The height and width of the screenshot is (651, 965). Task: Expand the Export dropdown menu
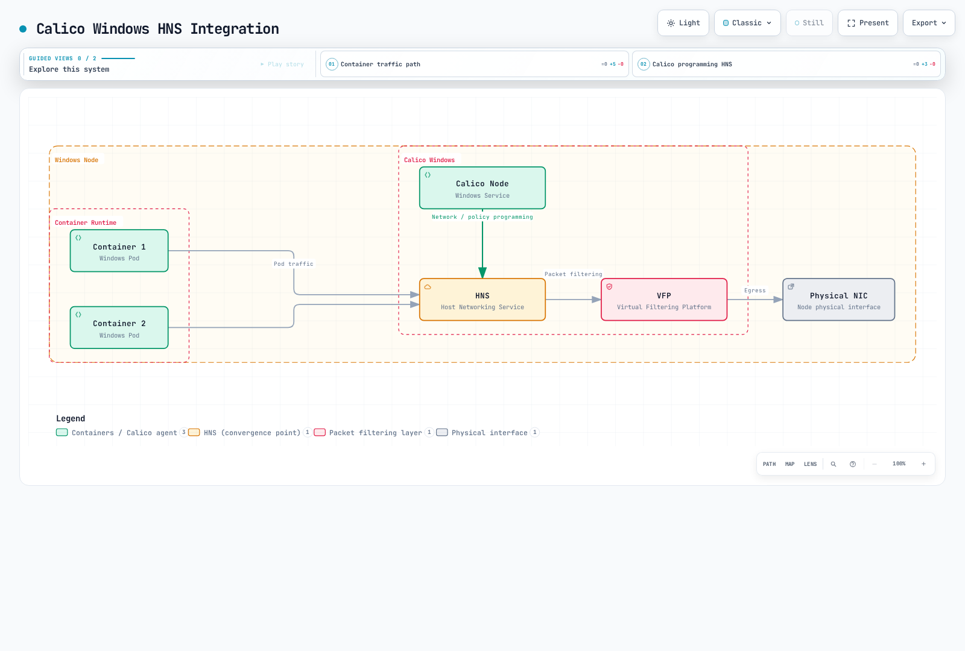point(929,23)
